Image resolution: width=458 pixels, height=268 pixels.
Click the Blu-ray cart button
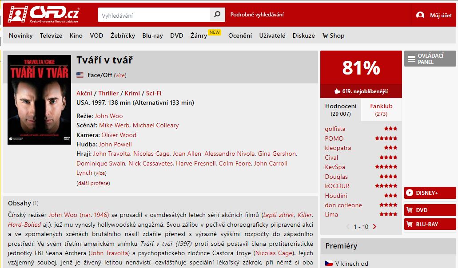[x=430, y=224]
